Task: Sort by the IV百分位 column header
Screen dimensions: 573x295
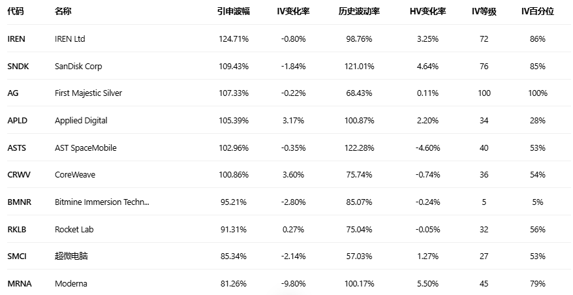Action: [537, 12]
